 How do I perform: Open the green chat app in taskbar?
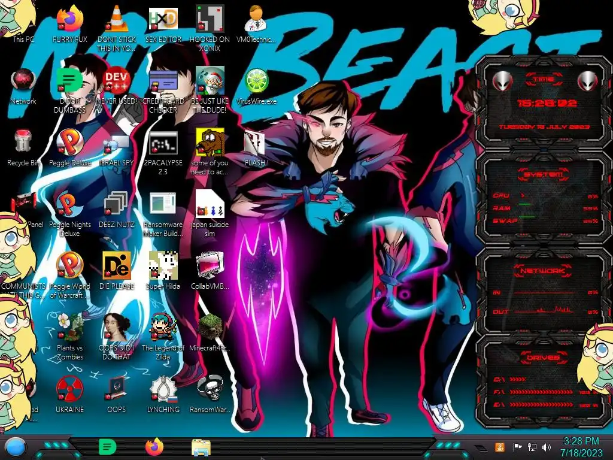coord(107,447)
